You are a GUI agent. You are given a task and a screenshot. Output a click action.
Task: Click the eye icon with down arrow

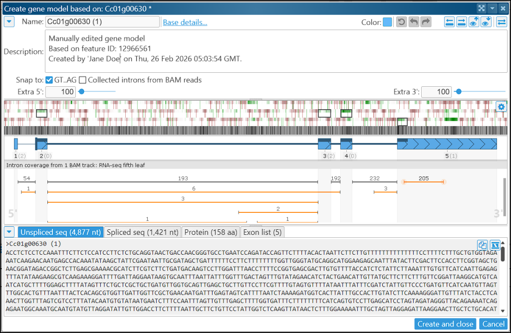pyautogui.click(x=486, y=22)
